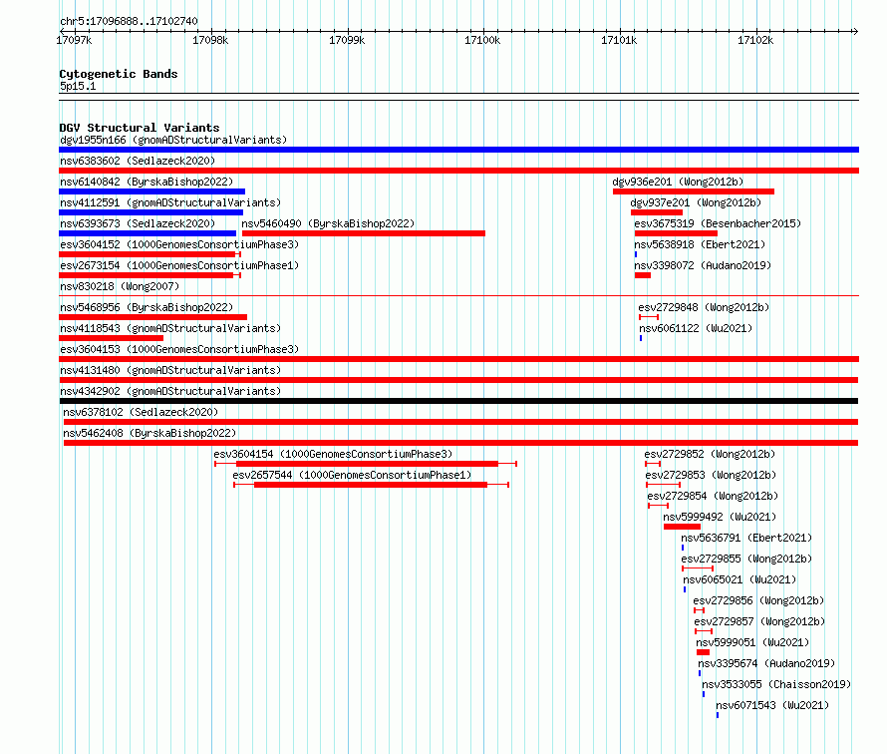This screenshot has width=887, height=754.
Task: Click nsv6378102 (Sedlazeck2020) label
Action: (141, 412)
